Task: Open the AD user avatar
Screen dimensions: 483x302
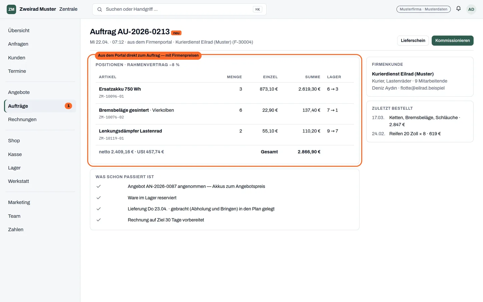Action: (471, 9)
